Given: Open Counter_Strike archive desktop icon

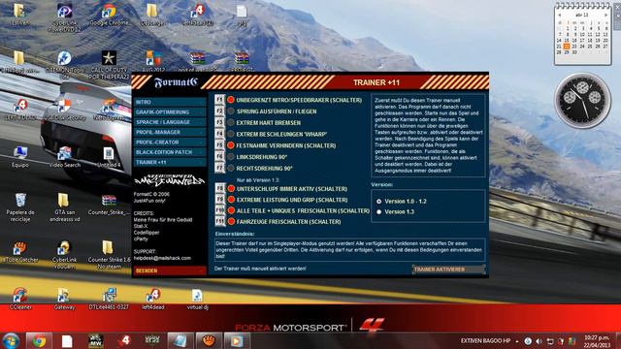Looking at the screenshot, I should [109, 205].
